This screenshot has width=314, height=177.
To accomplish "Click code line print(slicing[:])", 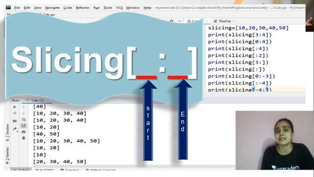I will tap(236, 69).
